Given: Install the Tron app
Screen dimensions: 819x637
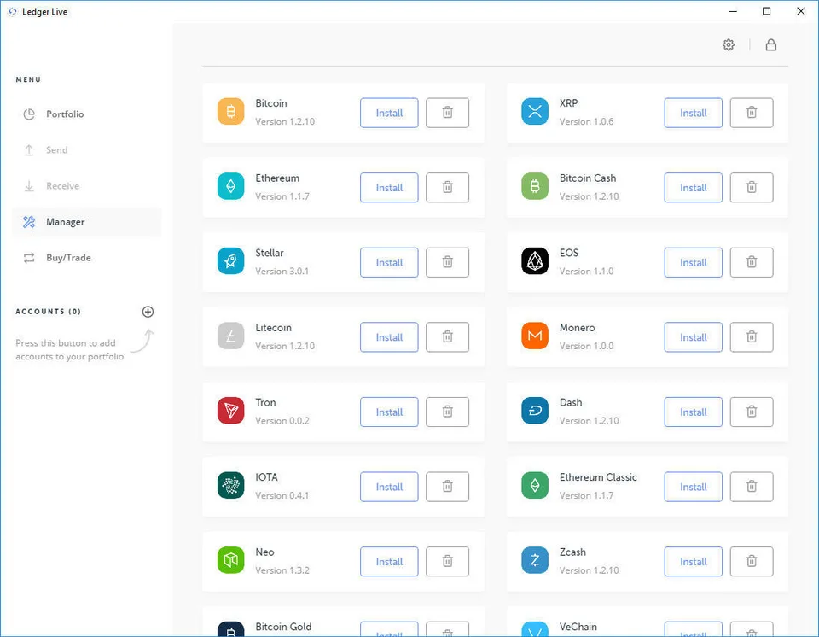Looking at the screenshot, I should [x=389, y=412].
